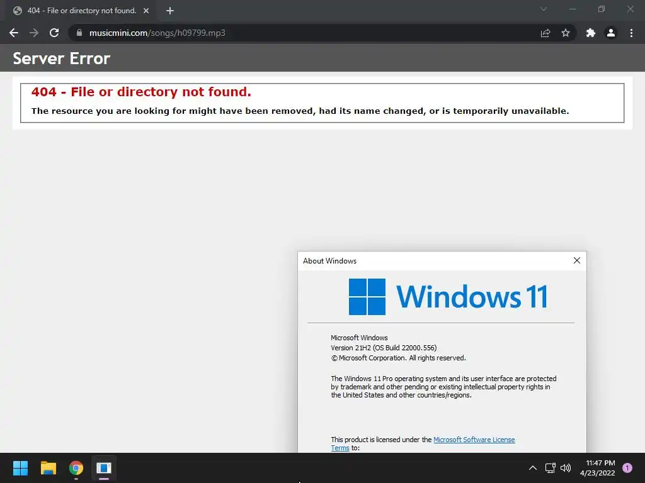The image size is (645, 483).
Task: Open the Extensions puzzle icon
Action: click(591, 33)
